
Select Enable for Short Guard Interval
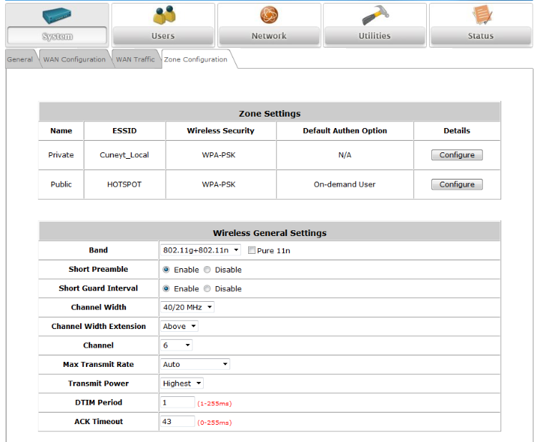[x=167, y=289]
